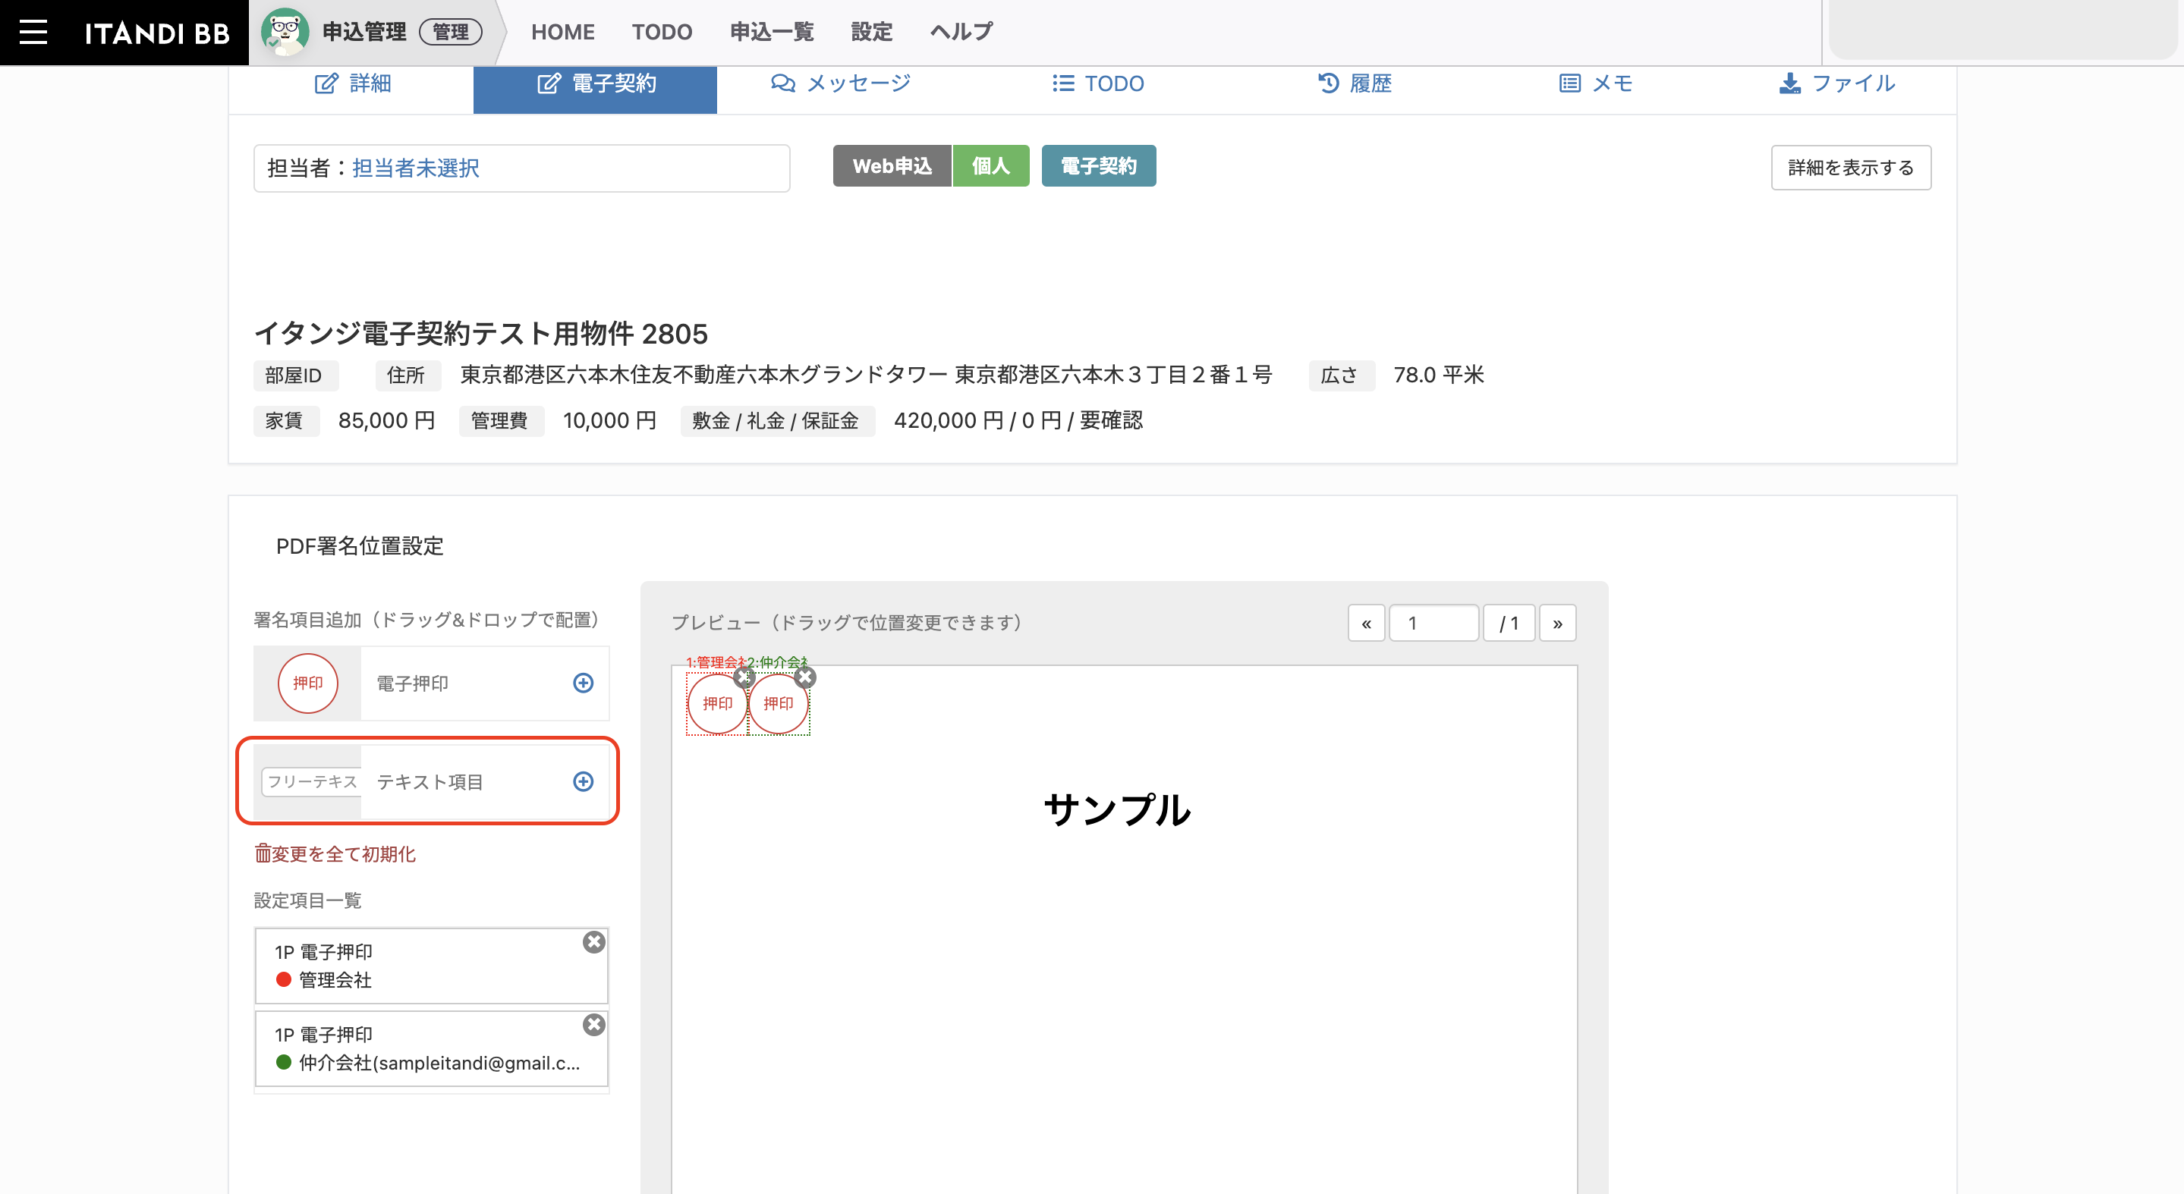The width and height of the screenshot is (2184, 1194).
Task: Click the 押印 stamp icon in the add list
Action: 308,683
